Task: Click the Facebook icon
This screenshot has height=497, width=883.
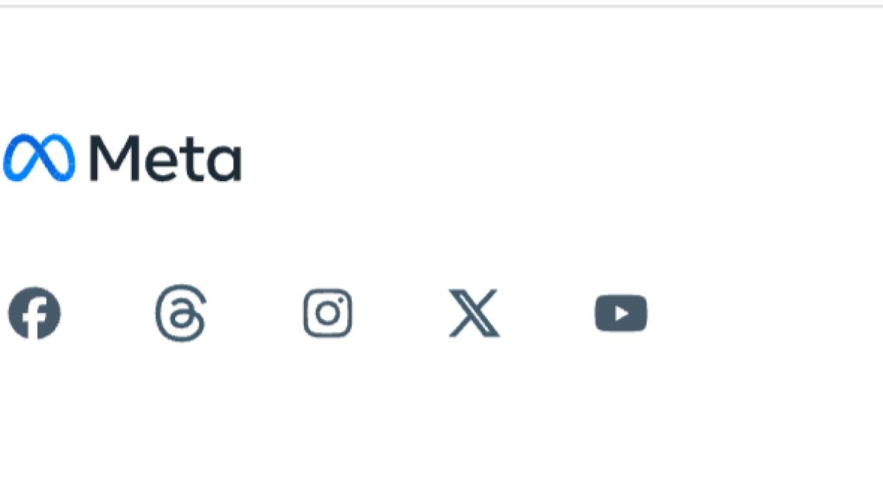Action: (x=34, y=313)
